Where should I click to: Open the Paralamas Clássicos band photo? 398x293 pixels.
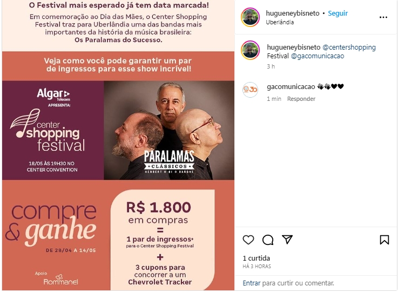pyautogui.click(x=169, y=130)
